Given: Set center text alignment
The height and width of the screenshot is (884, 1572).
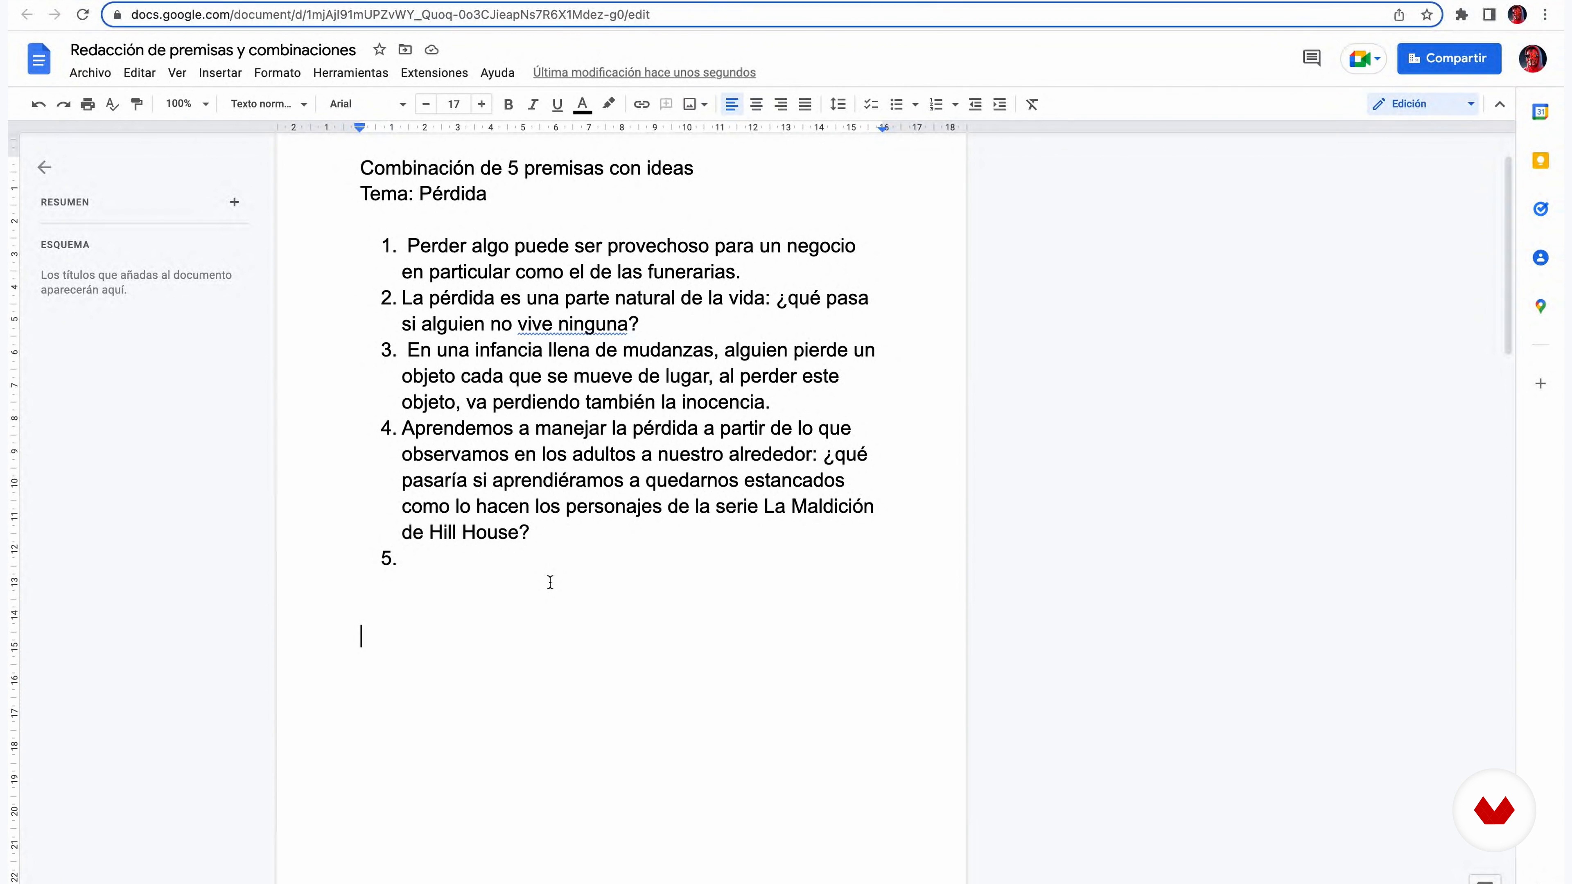Looking at the screenshot, I should (756, 104).
